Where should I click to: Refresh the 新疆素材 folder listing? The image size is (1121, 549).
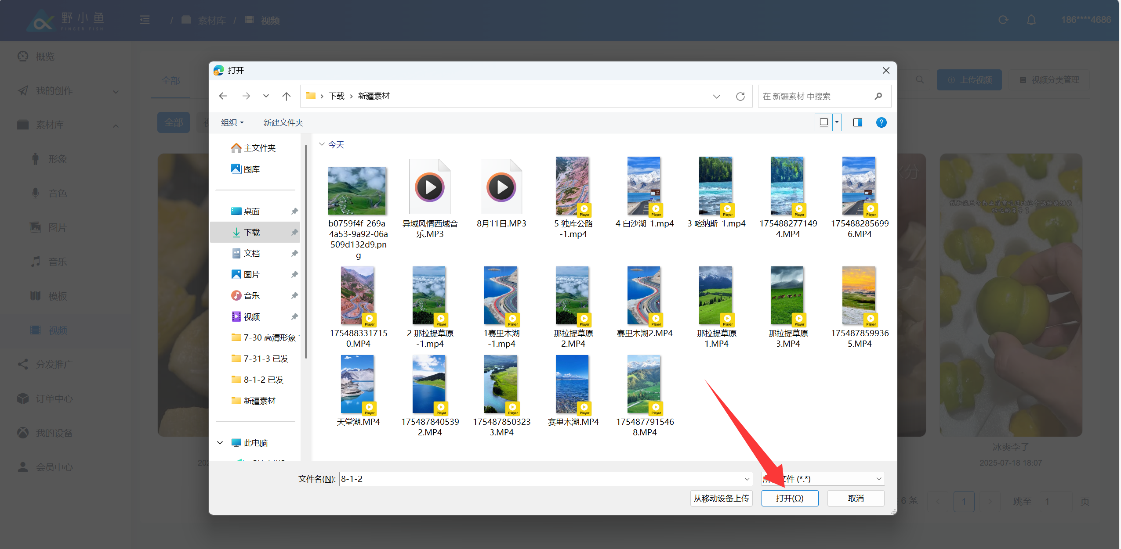pyautogui.click(x=740, y=96)
